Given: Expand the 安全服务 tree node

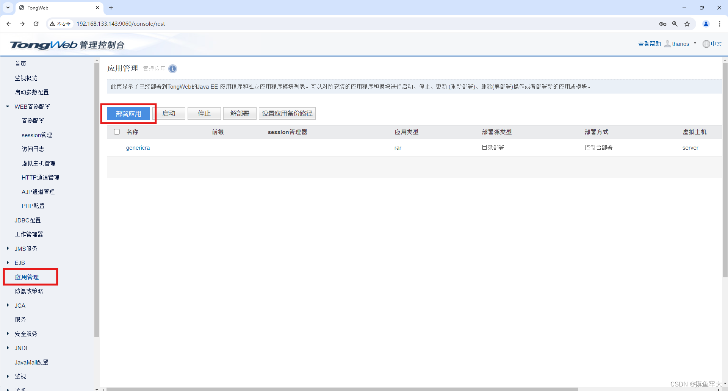Looking at the screenshot, I should [x=8, y=334].
